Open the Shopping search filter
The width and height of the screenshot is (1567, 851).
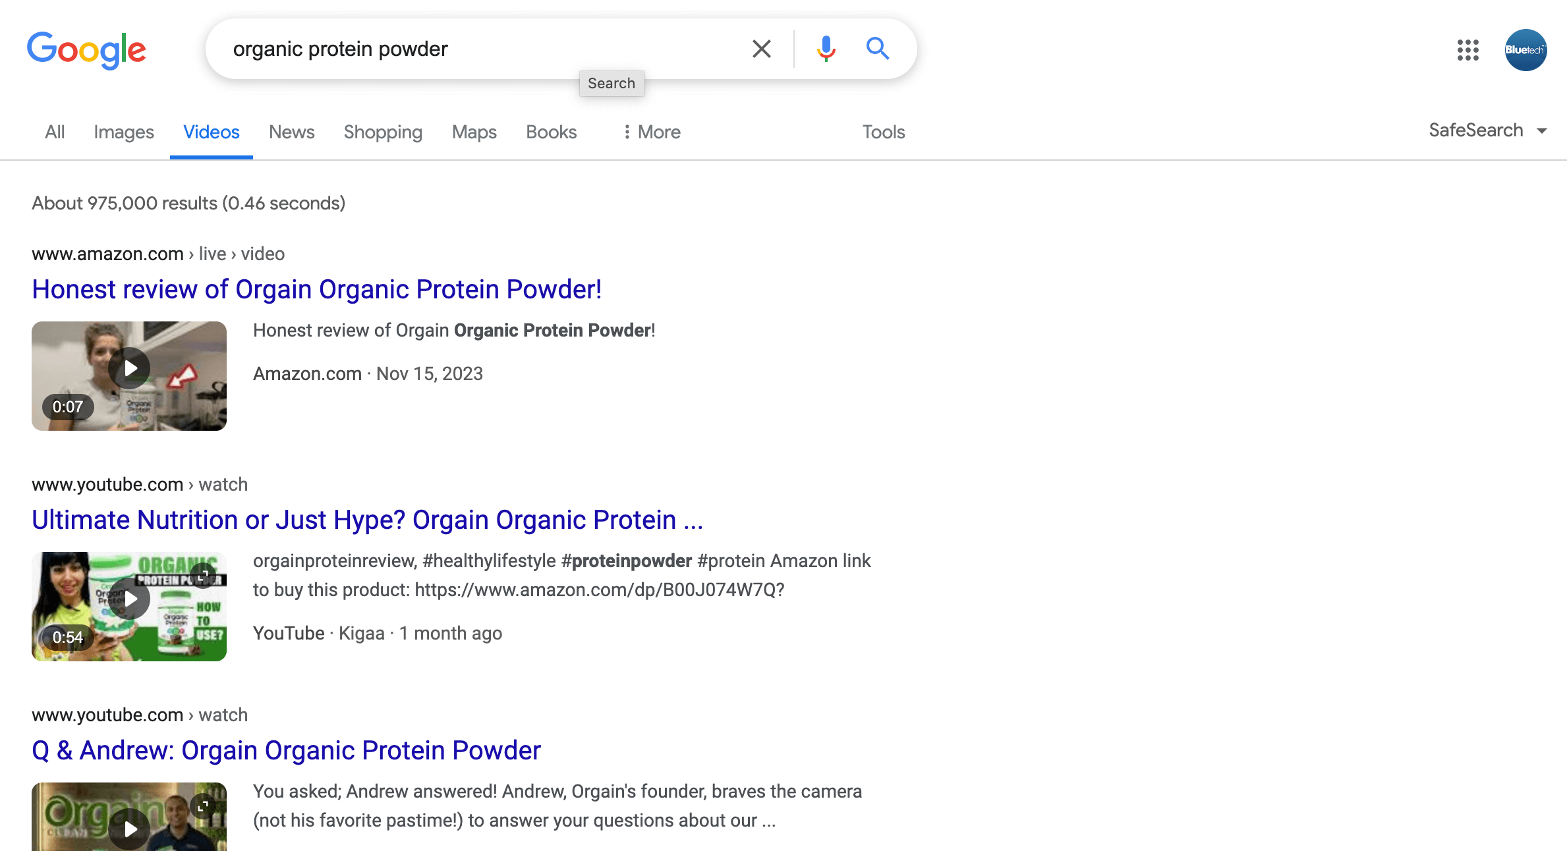tap(383, 132)
